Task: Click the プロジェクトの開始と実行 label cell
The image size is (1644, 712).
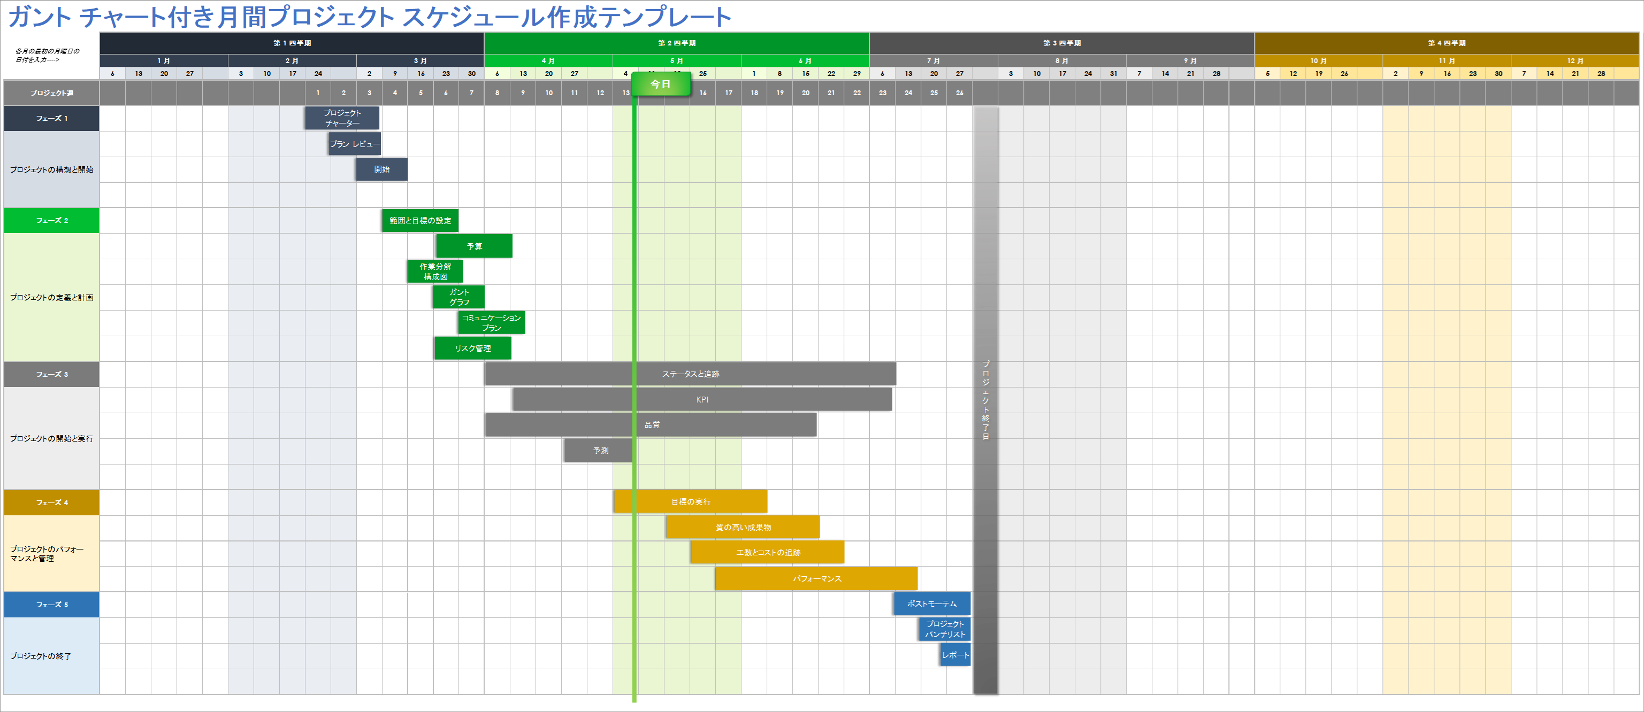Action: click(52, 438)
